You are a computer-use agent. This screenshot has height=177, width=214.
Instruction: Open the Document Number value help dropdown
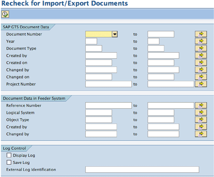tap(115, 34)
